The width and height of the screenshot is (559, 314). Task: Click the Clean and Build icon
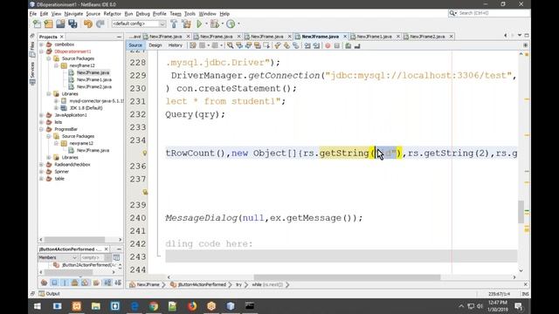[186, 24]
